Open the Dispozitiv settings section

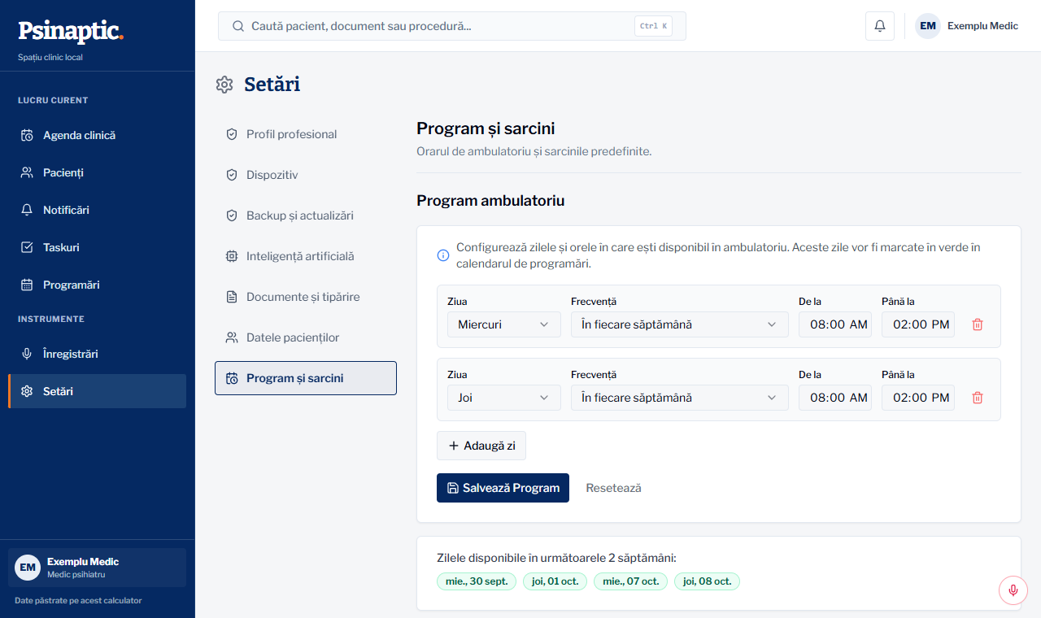pyautogui.click(x=306, y=175)
